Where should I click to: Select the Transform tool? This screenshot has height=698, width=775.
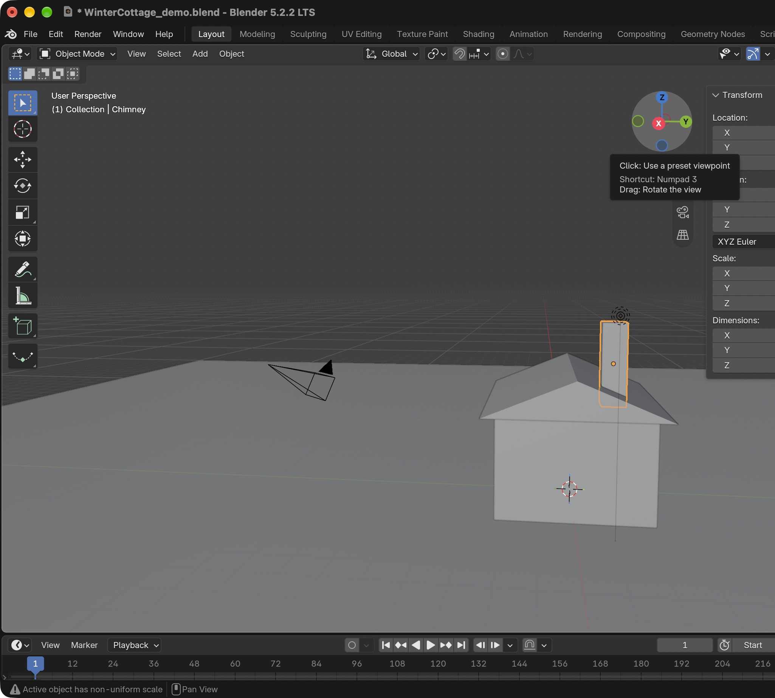[23, 239]
